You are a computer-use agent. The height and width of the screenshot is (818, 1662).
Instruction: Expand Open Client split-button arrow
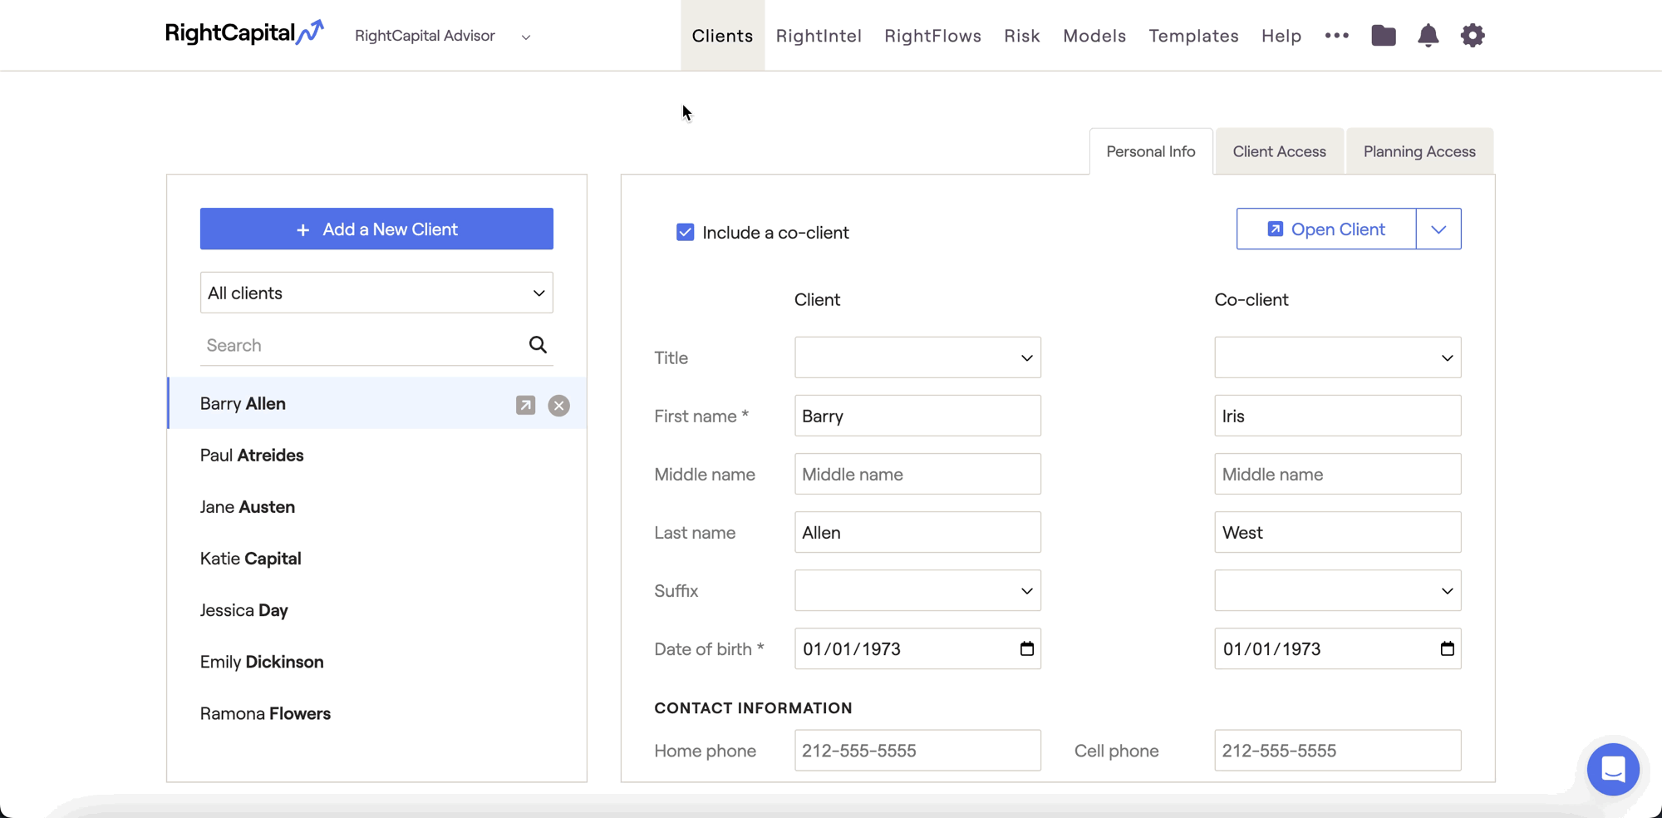point(1438,229)
